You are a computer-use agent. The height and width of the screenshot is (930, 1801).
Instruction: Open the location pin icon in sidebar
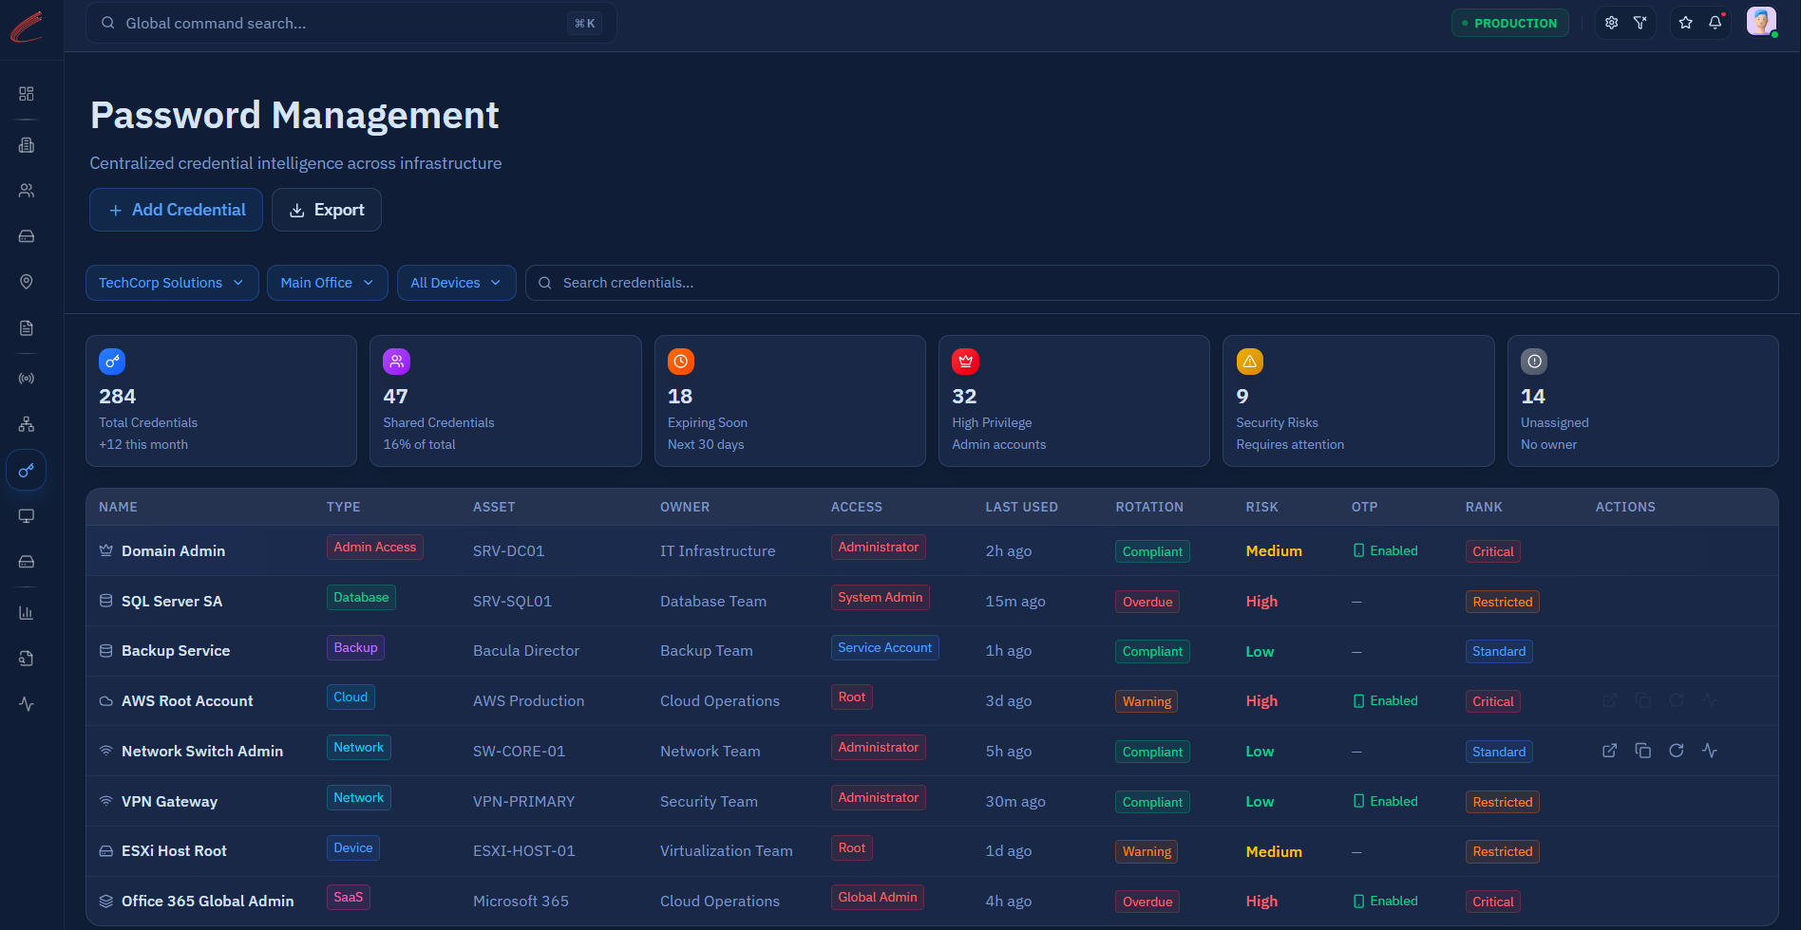click(27, 282)
